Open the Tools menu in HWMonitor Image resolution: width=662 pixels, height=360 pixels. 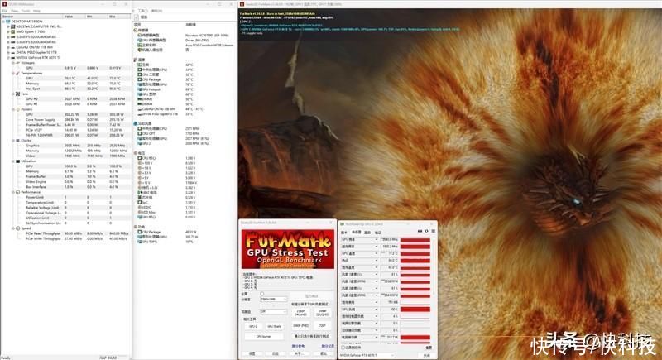[26, 11]
